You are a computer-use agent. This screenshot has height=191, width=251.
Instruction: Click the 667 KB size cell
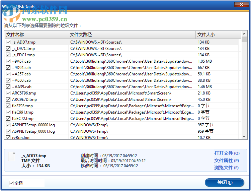(203, 68)
